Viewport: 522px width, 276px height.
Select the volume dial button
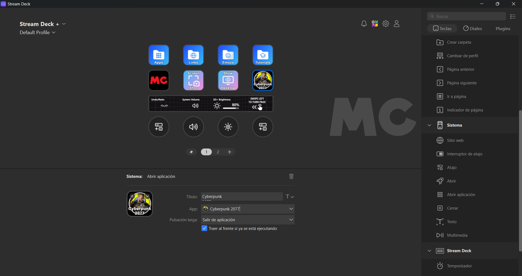[x=193, y=127]
